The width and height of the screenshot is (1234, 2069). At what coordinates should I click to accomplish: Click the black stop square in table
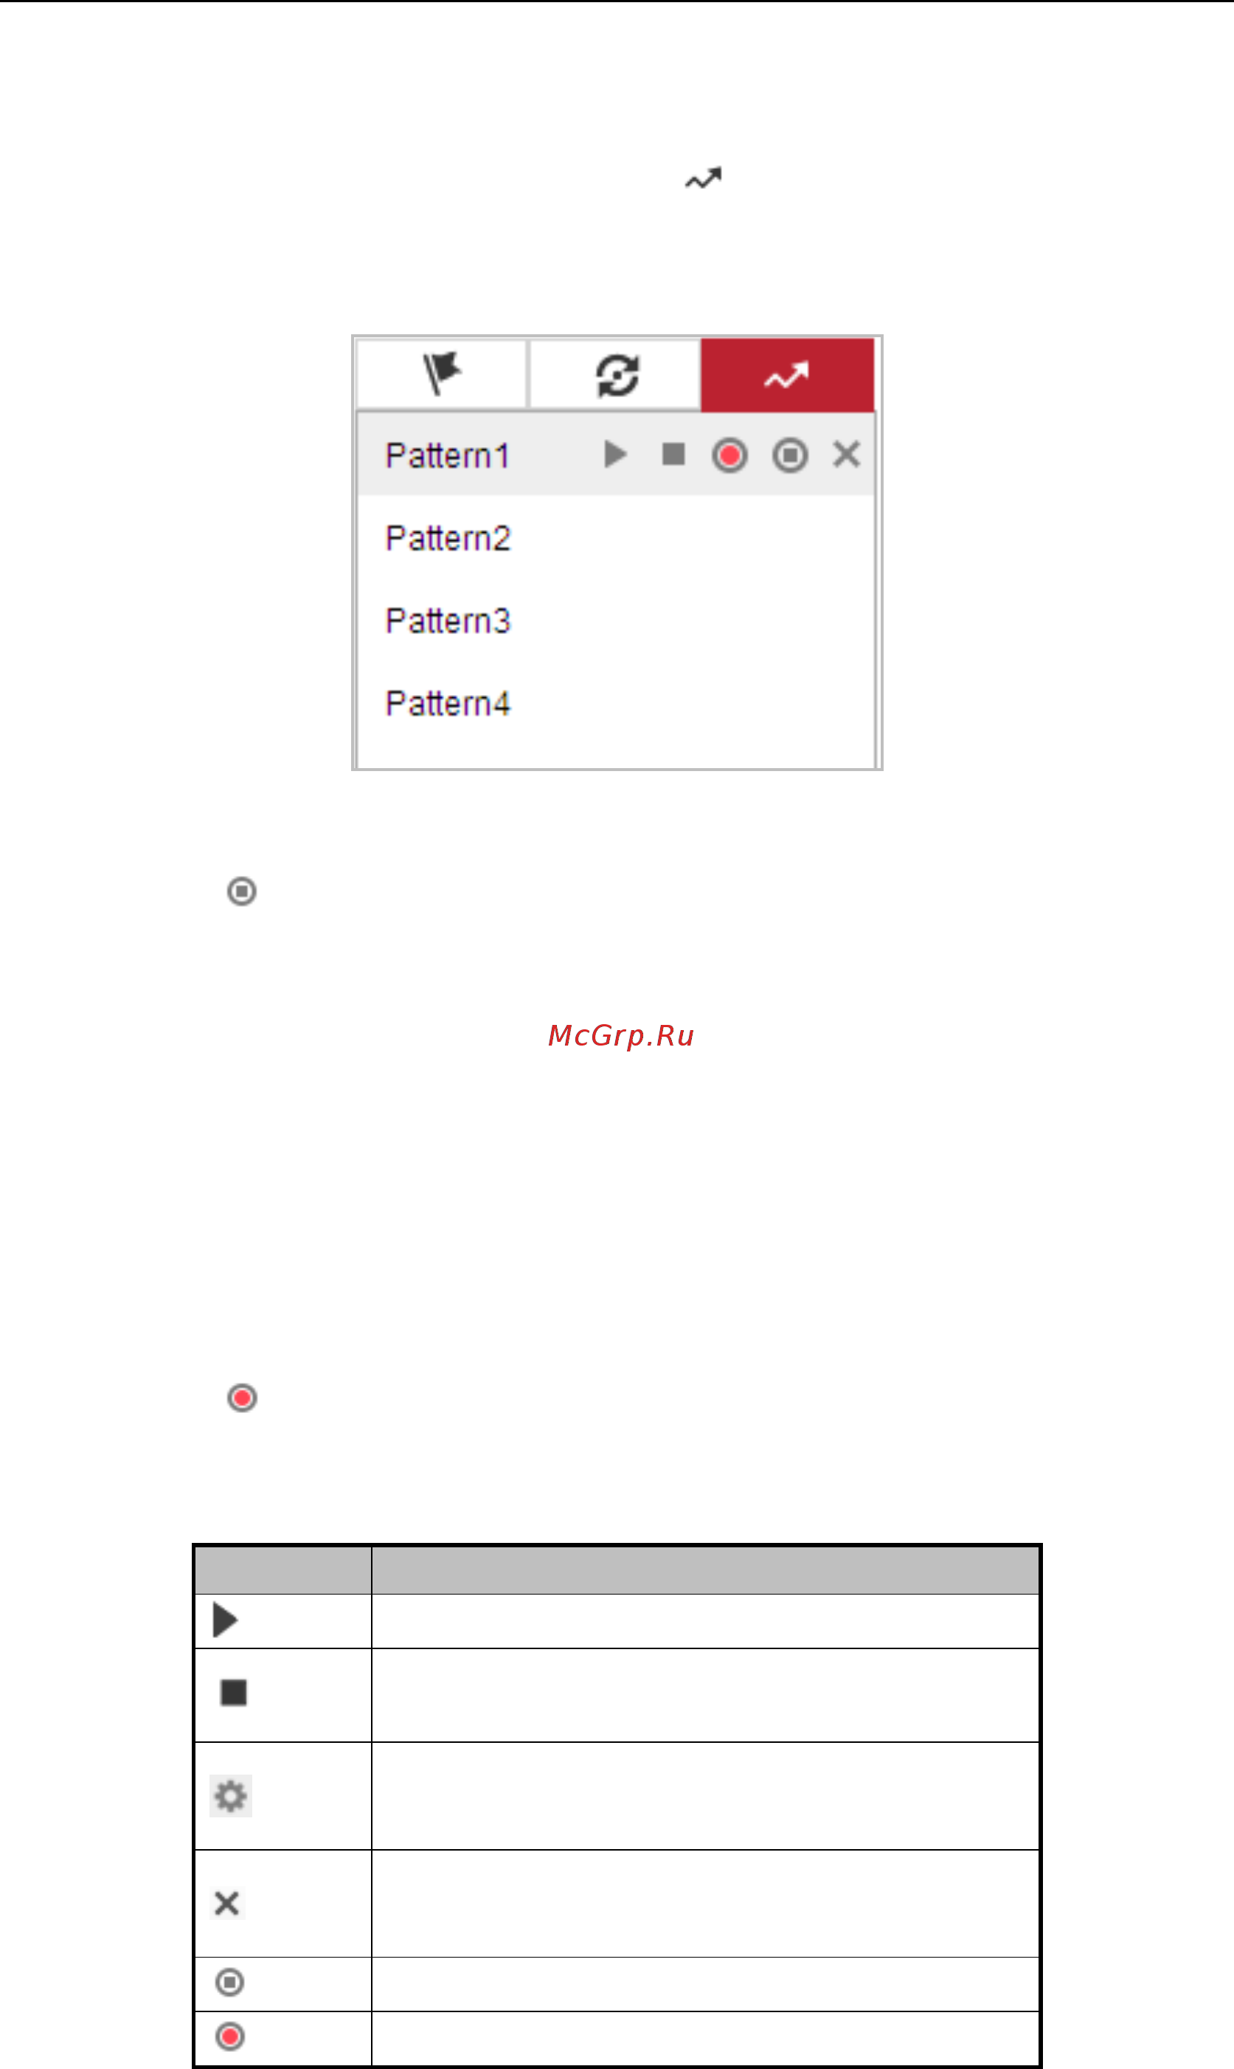point(234,1692)
